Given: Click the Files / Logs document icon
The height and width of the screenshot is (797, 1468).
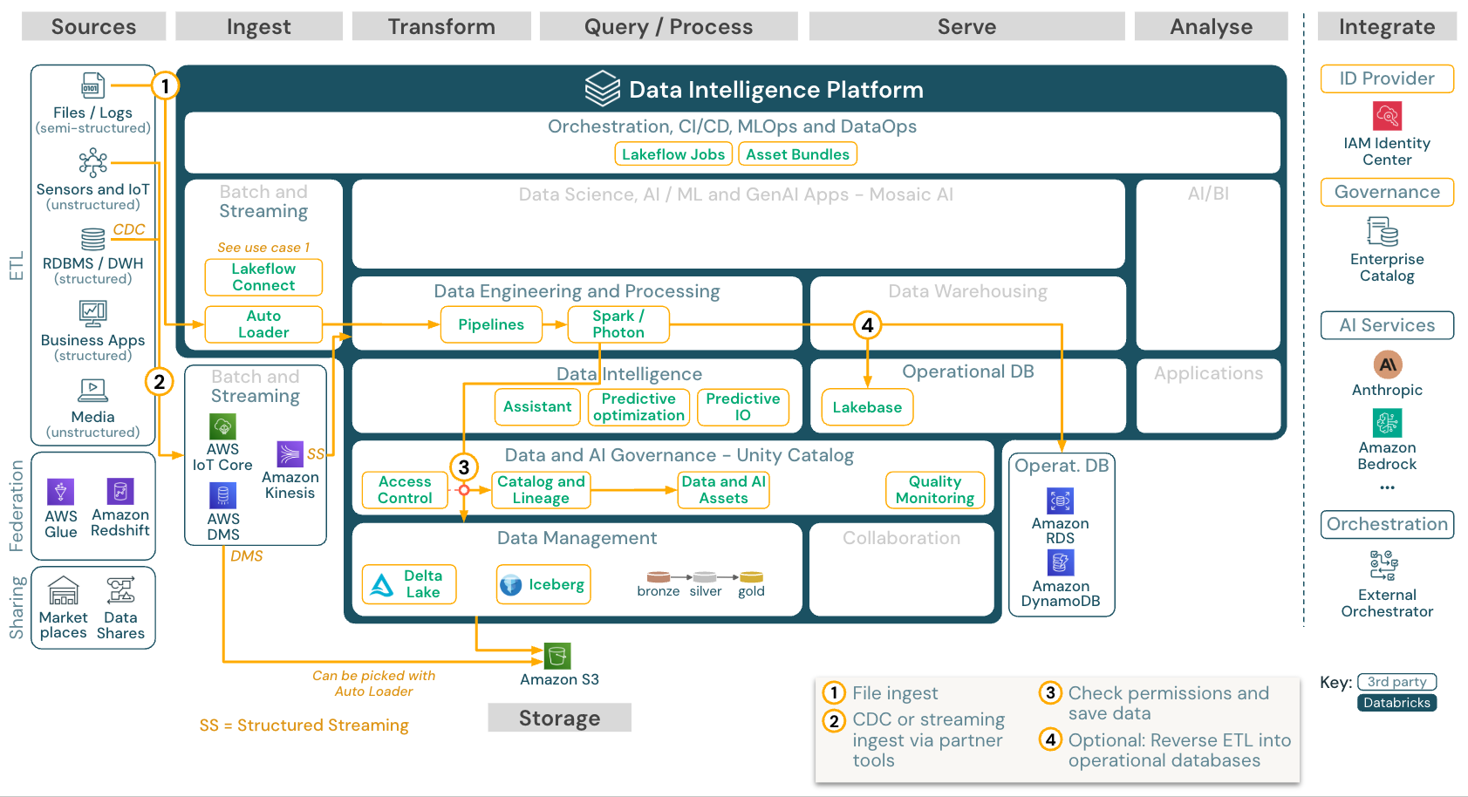Looking at the screenshot, I should click(x=92, y=85).
